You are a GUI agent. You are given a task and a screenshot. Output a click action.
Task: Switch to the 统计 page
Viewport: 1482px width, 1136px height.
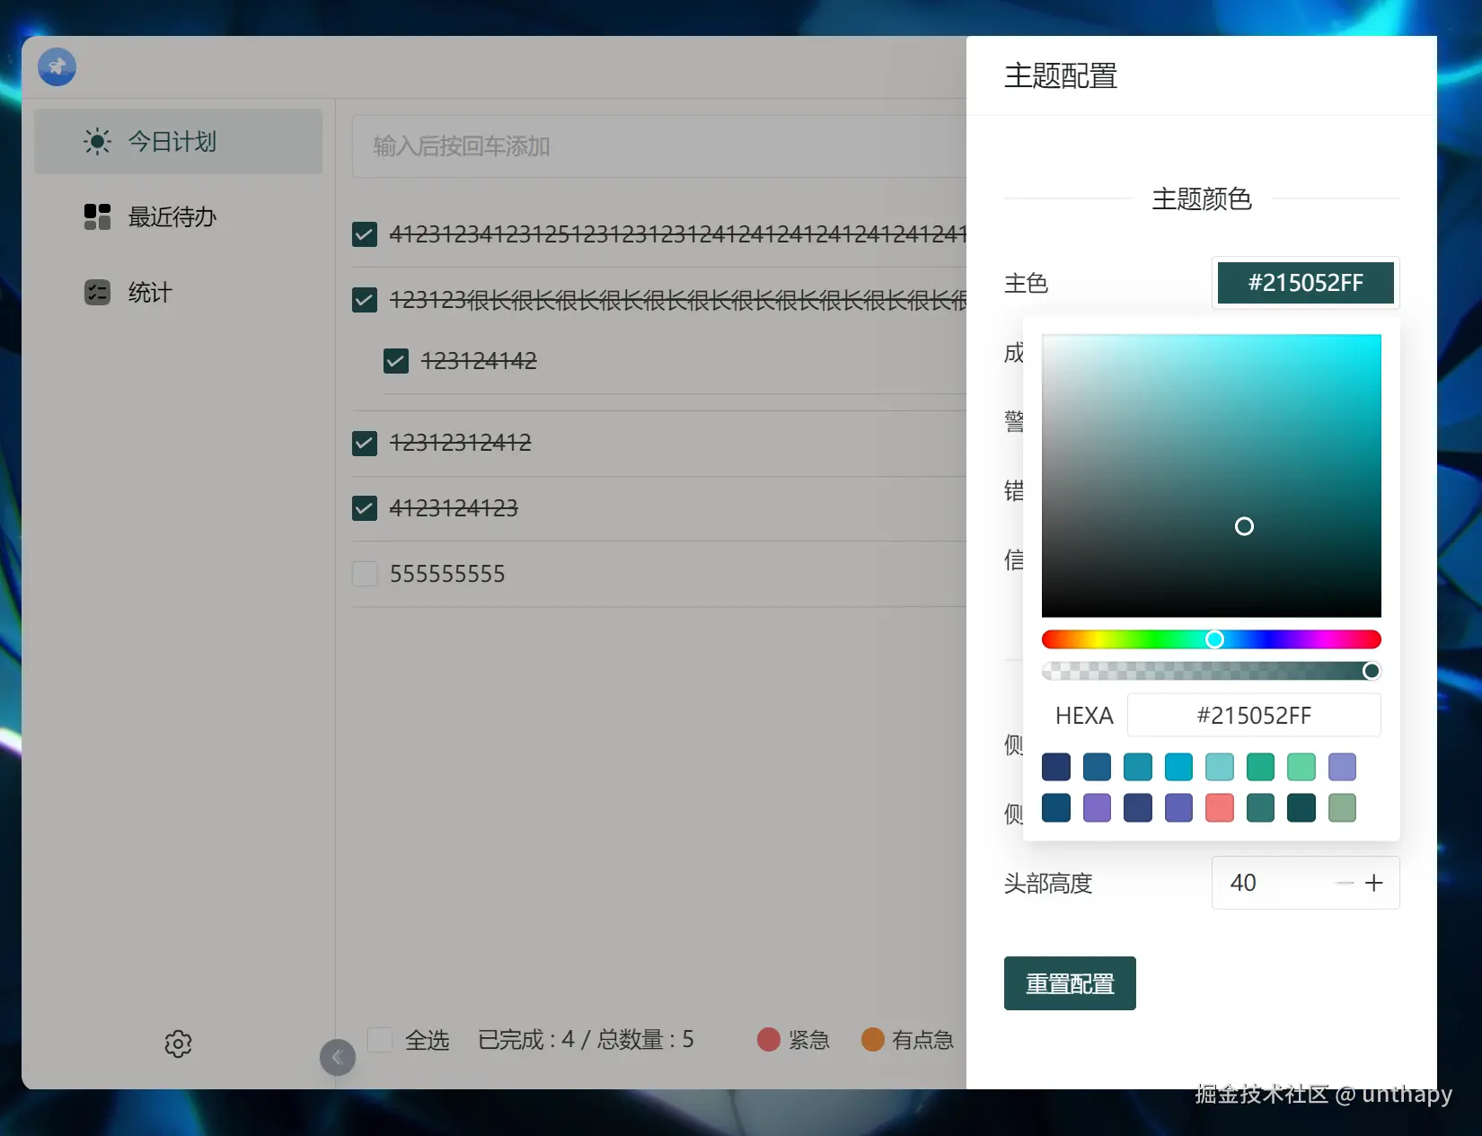coord(178,292)
